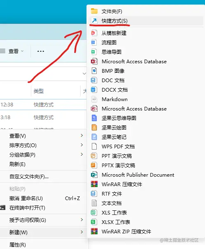This screenshot has height=249, width=205.
Task: Click the BMP 图像 file icon
Action: pyautogui.click(x=94, y=71)
